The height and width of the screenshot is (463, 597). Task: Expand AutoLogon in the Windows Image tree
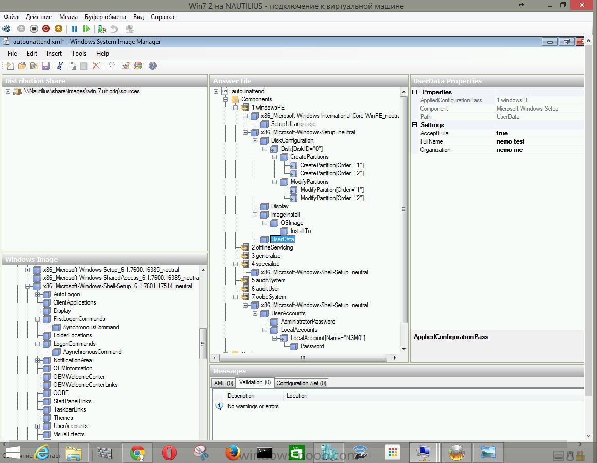(37, 294)
